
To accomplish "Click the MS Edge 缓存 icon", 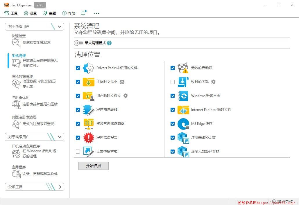I will (183, 124).
